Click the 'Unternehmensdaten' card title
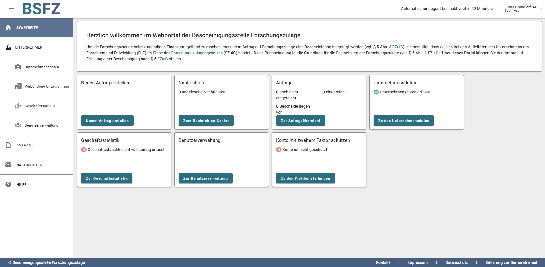545x267 pixels. (x=394, y=83)
